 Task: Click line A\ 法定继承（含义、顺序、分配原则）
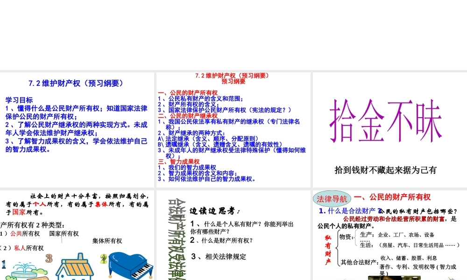pyautogui.click(x=208, y=139)
